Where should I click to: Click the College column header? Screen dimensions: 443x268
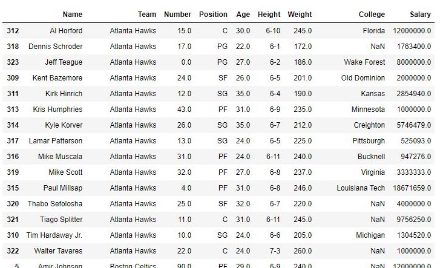click(x=372, y=15)
